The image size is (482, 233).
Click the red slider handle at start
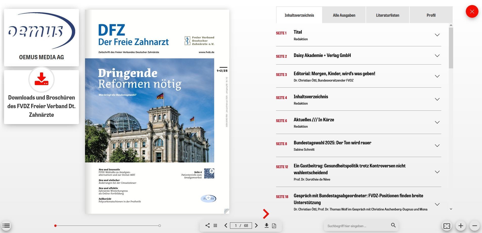coord(55,226)
